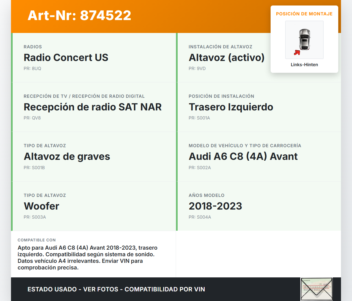
Task: Select the Radio Concert US value
Action: pyautogui.click(x=66, y=58)
